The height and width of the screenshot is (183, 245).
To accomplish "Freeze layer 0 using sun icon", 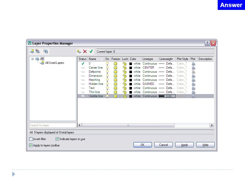I will tap(115, 64).
